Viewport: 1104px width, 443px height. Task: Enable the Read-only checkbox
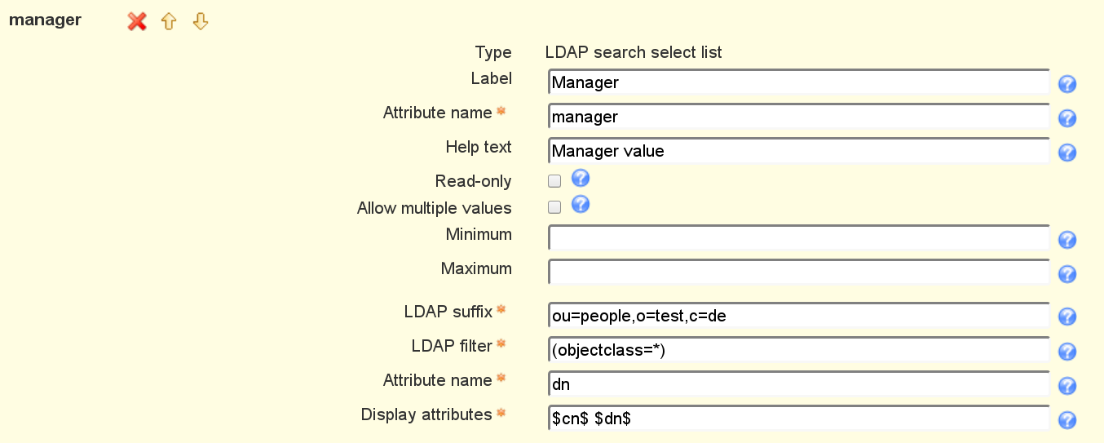click(554, 181)
